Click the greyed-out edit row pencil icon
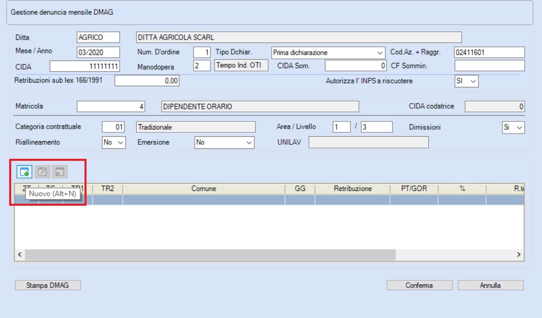 click(x=42, y=172)
